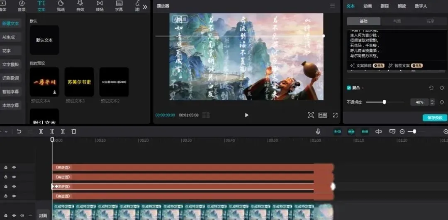This screenshot has width=448, height=220.
Task: Undo the last edit
Action: pyautogui.click(x=19, y=131)
